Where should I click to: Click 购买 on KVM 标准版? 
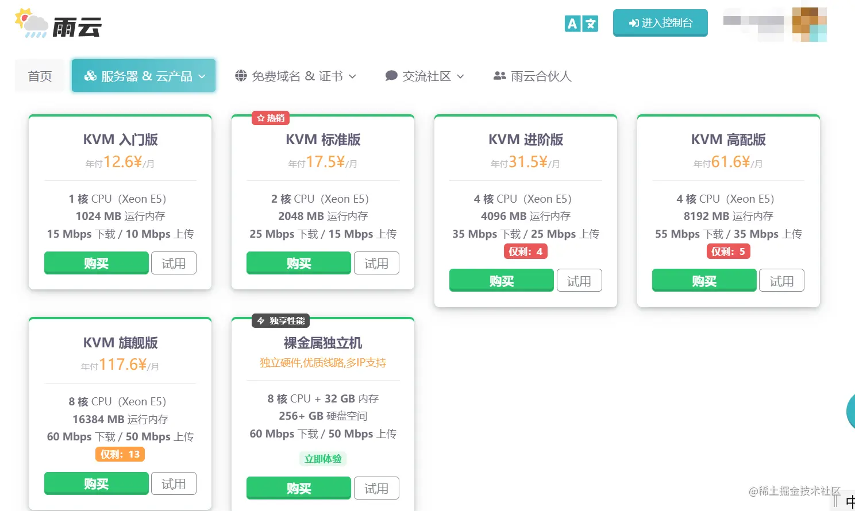(x=298, y=263)
